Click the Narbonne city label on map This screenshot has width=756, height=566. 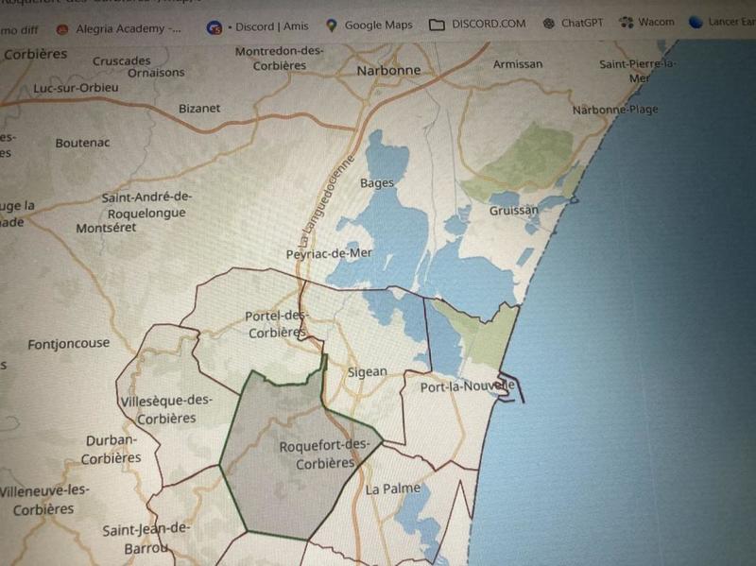pyautogui.click(x=387, y=71)
